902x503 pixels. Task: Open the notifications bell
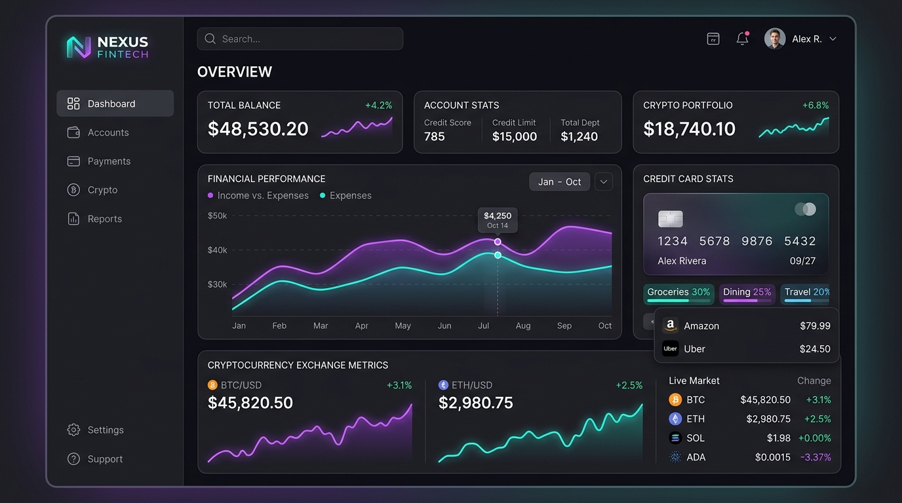pyautogui.click(x=743, y=39)
